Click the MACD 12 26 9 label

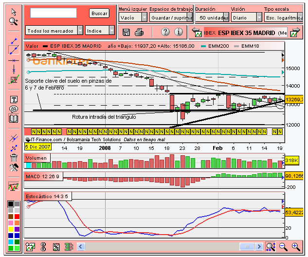[x=43, y=176]
